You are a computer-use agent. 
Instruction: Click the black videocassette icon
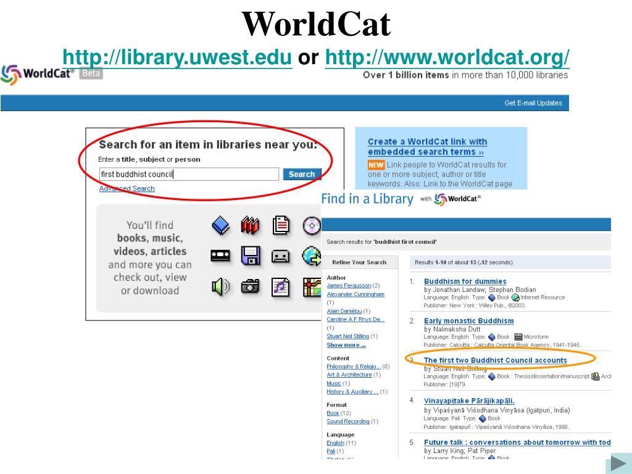pos(220,256)
